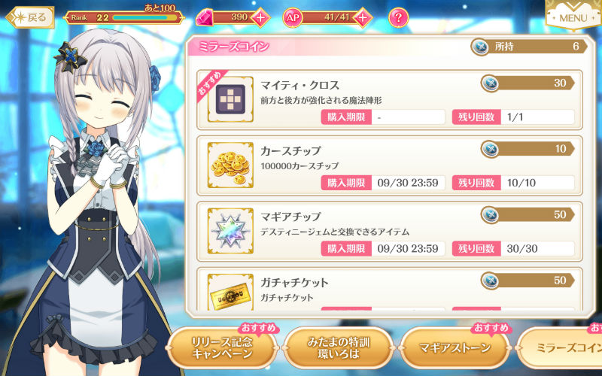Image resolution: width=602 pixels, height=376 pixels.
Task: Open the リリース記念キャンペーン shop tab
Action: [222, 347]
